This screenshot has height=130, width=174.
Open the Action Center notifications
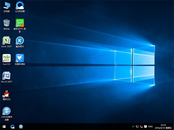pyautogui.click(x=146, y=127)
